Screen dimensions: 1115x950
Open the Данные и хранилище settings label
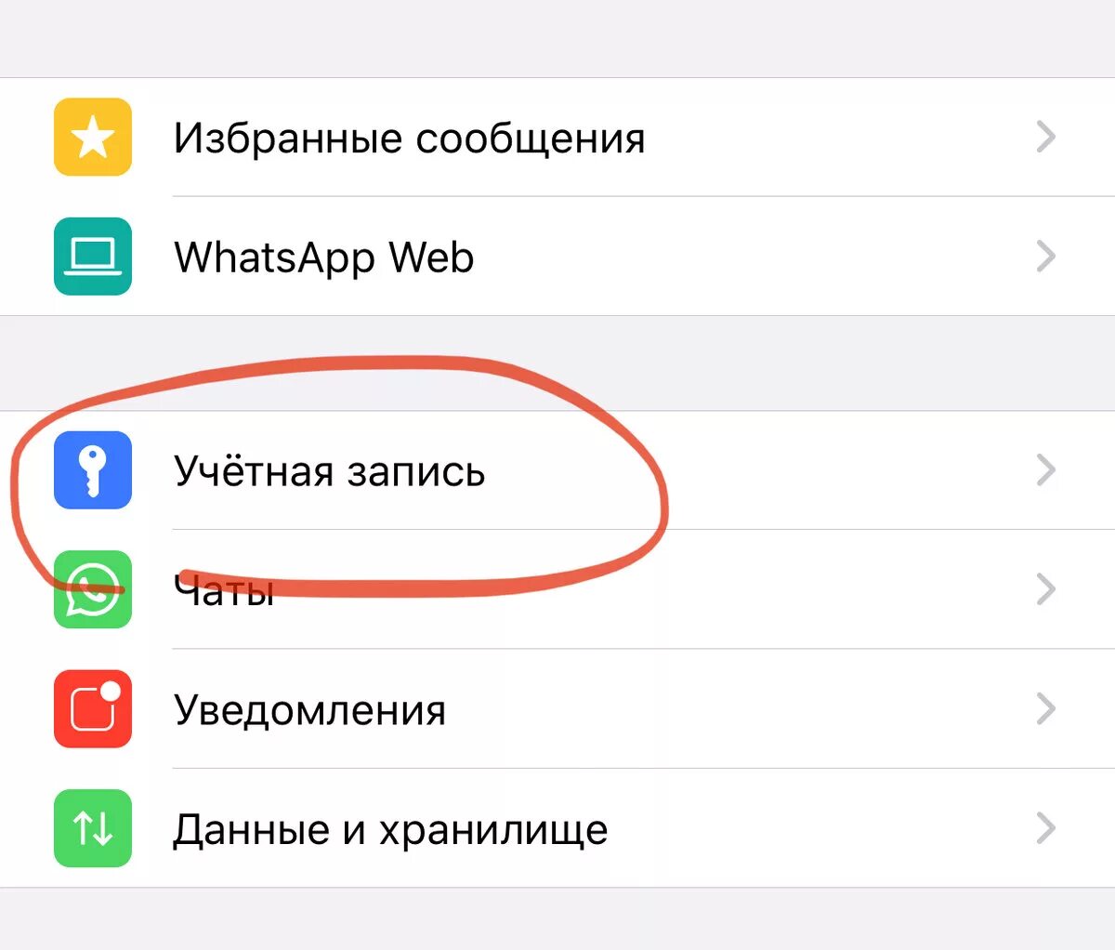coord(390,830)
